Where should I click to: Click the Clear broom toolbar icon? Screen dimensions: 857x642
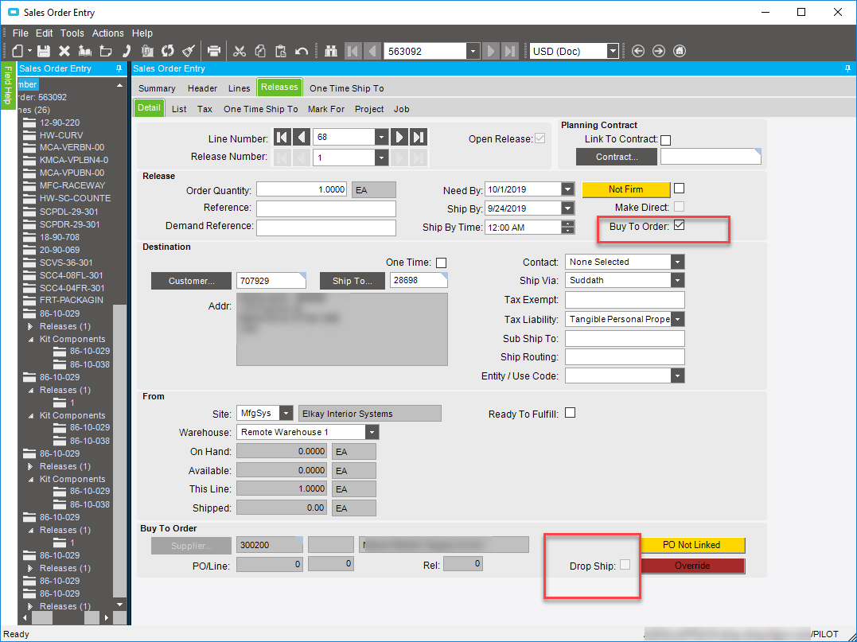coord(189,51)
